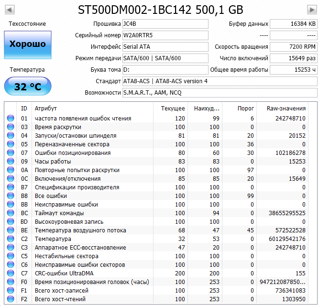The height and width of the screenshot is (306, 319).
Task: Click status orb for attribute 04
Action: [11, 135]
